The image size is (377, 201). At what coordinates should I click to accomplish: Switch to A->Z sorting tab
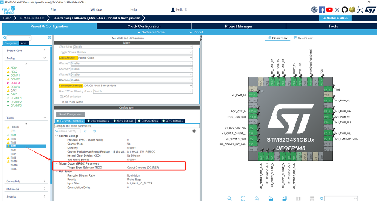click(24, 43)
